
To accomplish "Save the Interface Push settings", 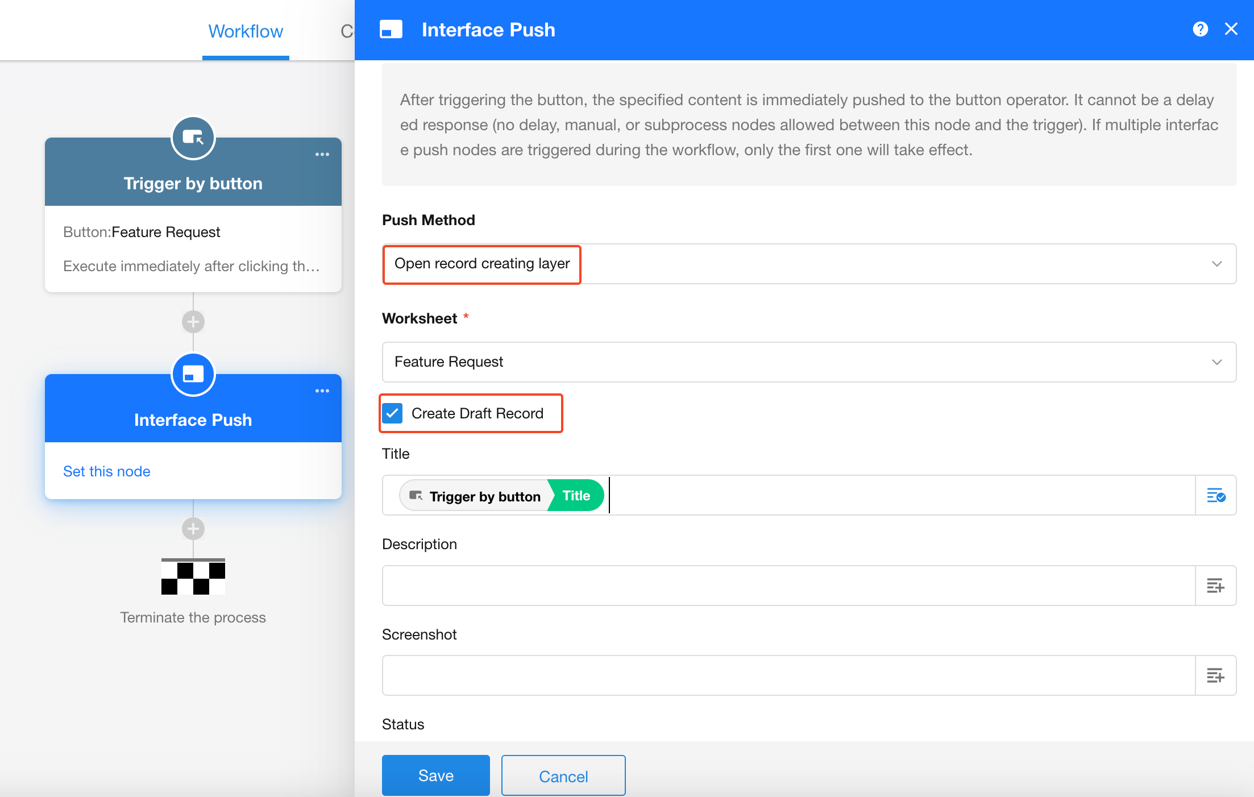I will (x=435, y=775).
